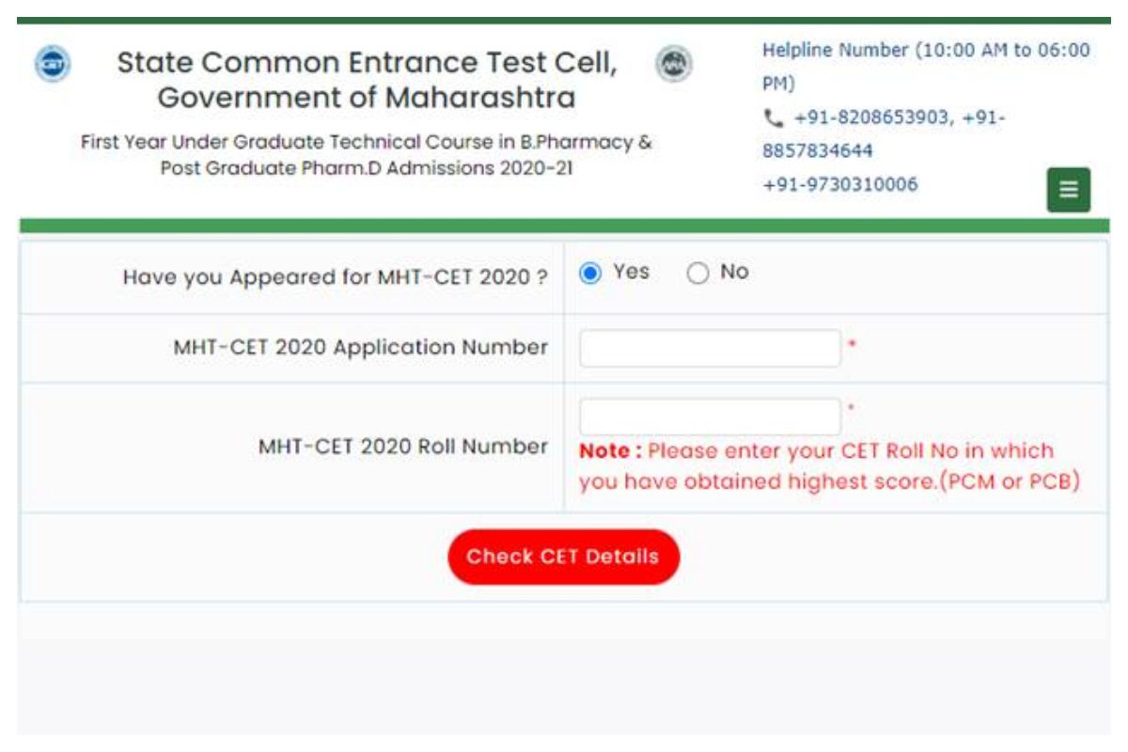The width and height of the screenshot is (1128, 752).
Task: Click the Check CET Details button
Action: click(x=563, y=556)
